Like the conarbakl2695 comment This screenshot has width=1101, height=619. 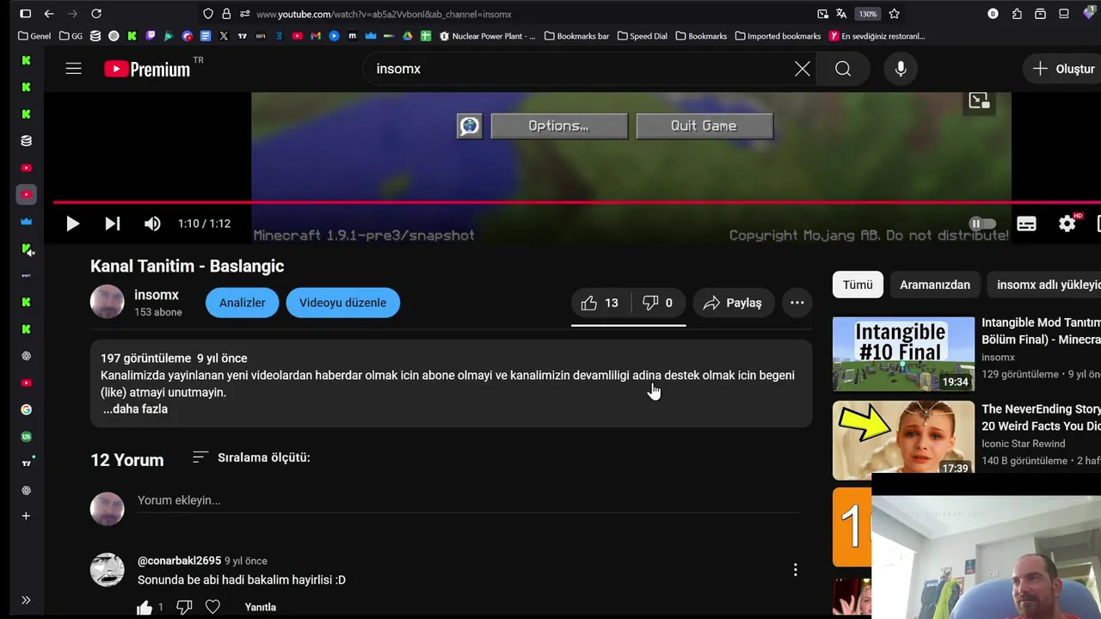click(x=145, y=607)
